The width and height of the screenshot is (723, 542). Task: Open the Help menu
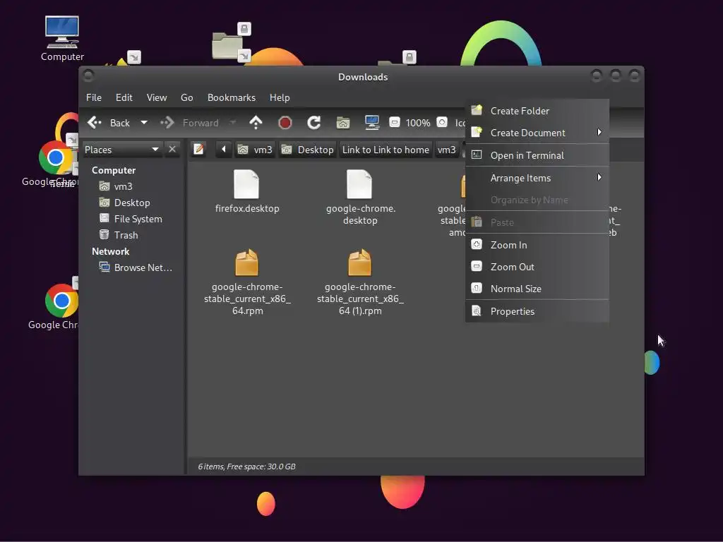coord(280,97)
